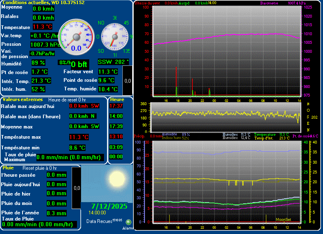The width and height of the screenshot is (323, 234).
Task: Click the yellow wind direction graph
Action: 226,117
